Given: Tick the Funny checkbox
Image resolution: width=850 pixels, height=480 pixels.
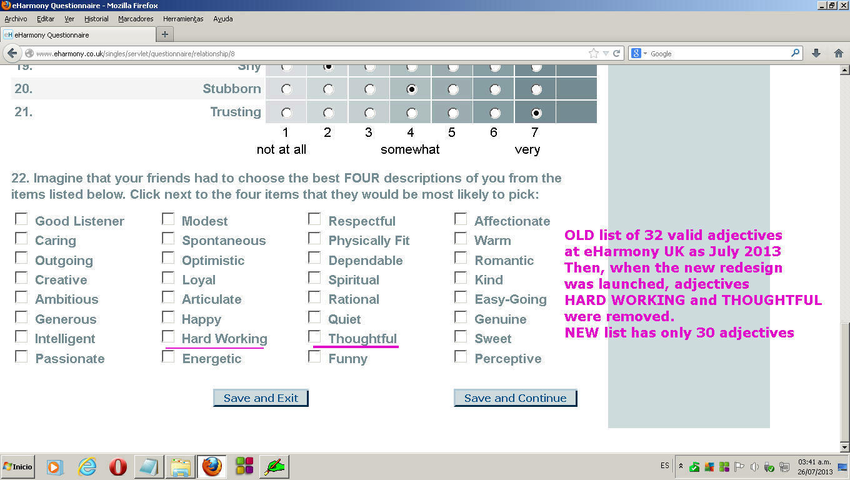Looking at the screenshot, I should [x=314, y=356].
